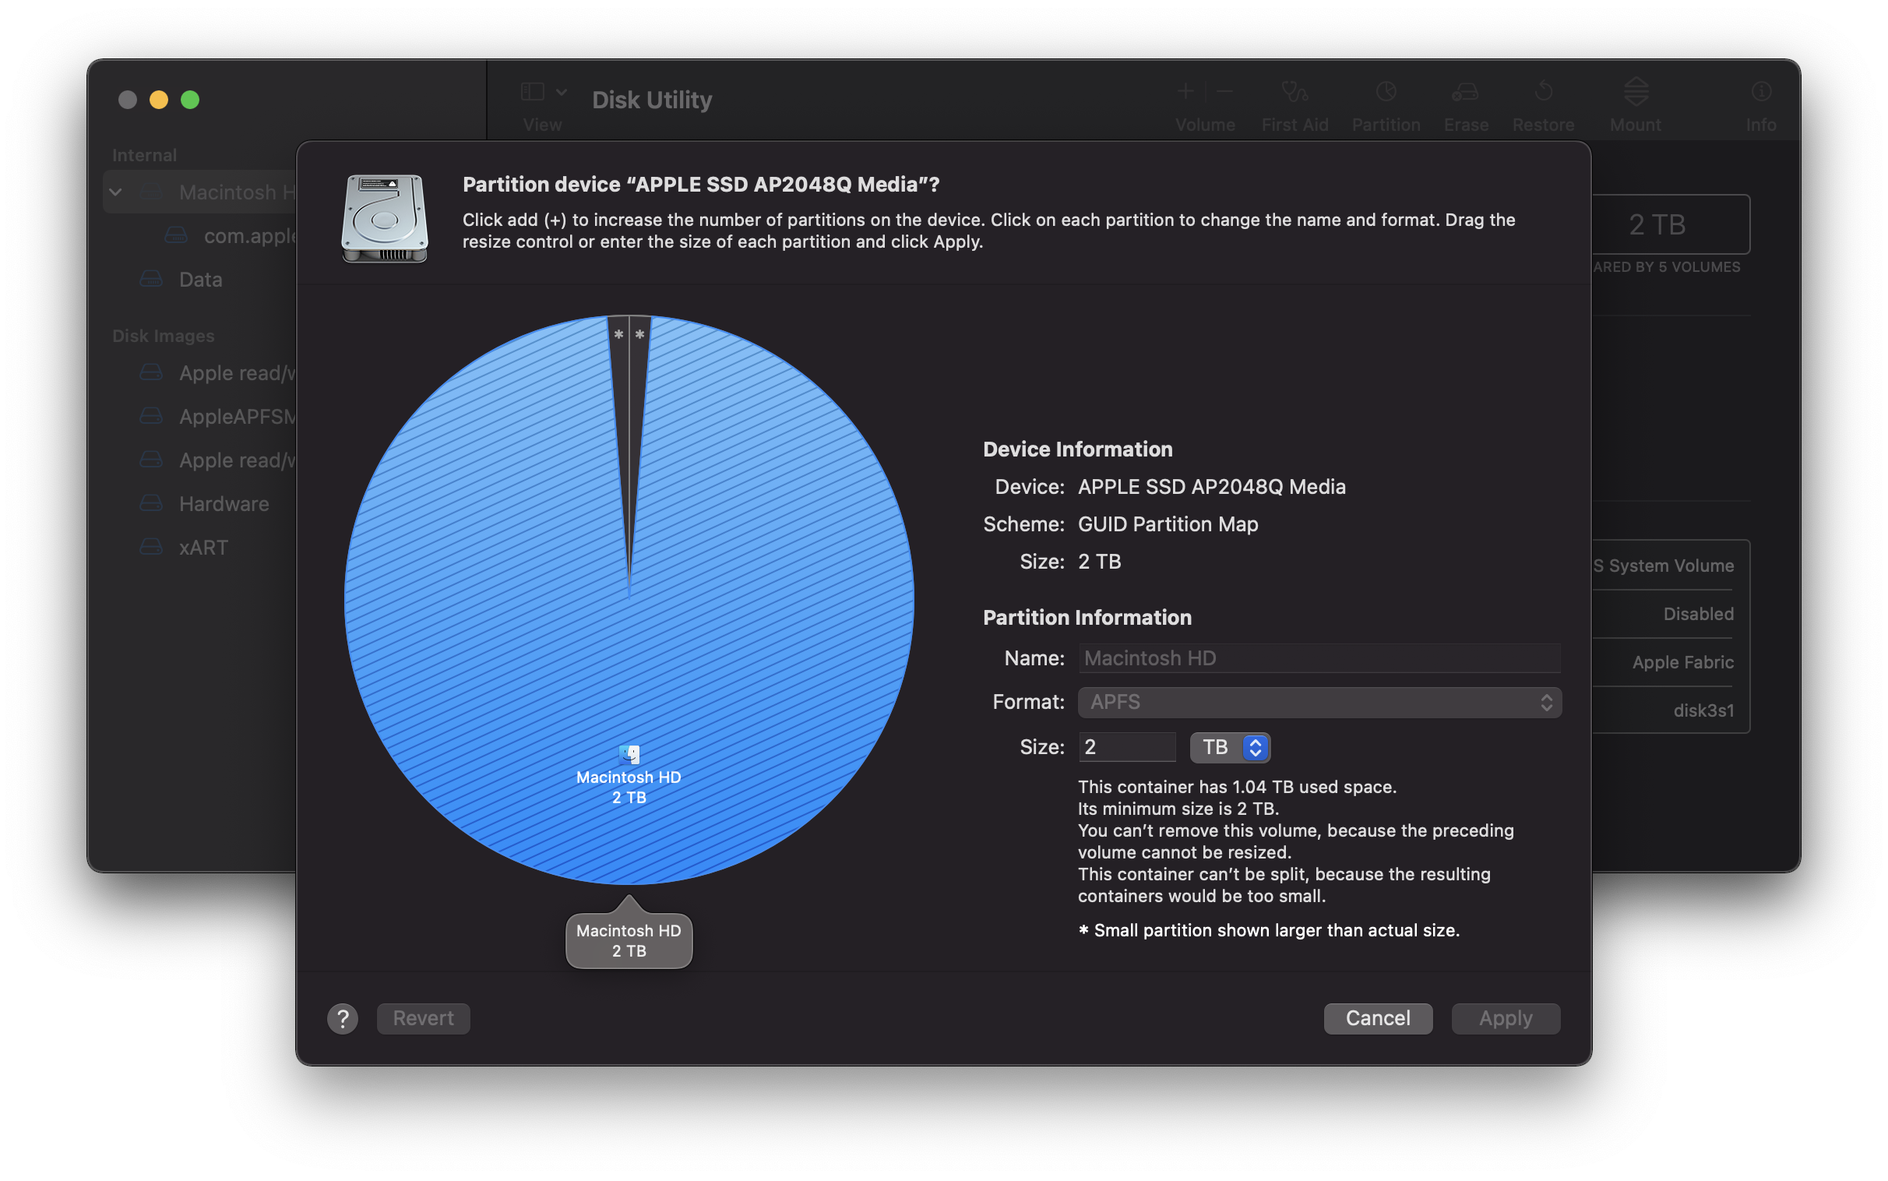This screenshot has height=1181, width=1888.
Task: Click into the partition Size field
Action: [x=1126, y=748]
